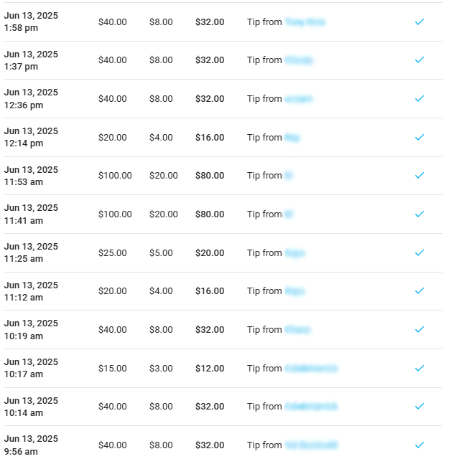Click the tipper name for the 11:25 am tip
Image resolution: width=449 pixels, height=459 pixels.
[295, 253]
